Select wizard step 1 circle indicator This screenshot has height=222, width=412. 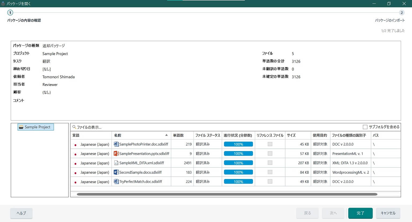point(10,13)
